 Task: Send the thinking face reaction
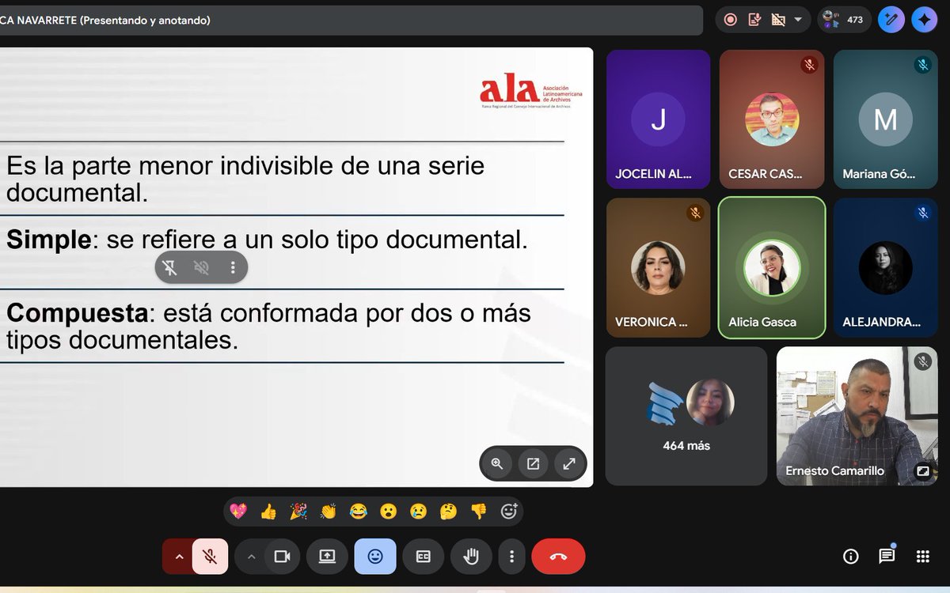448,512
